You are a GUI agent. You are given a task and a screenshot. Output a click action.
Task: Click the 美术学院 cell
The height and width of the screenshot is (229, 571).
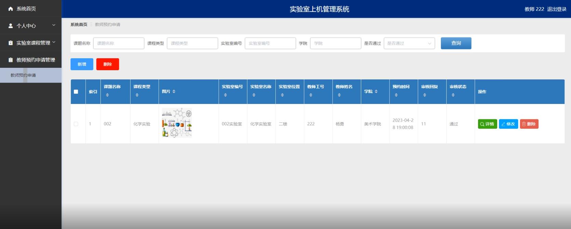[372, 124]
